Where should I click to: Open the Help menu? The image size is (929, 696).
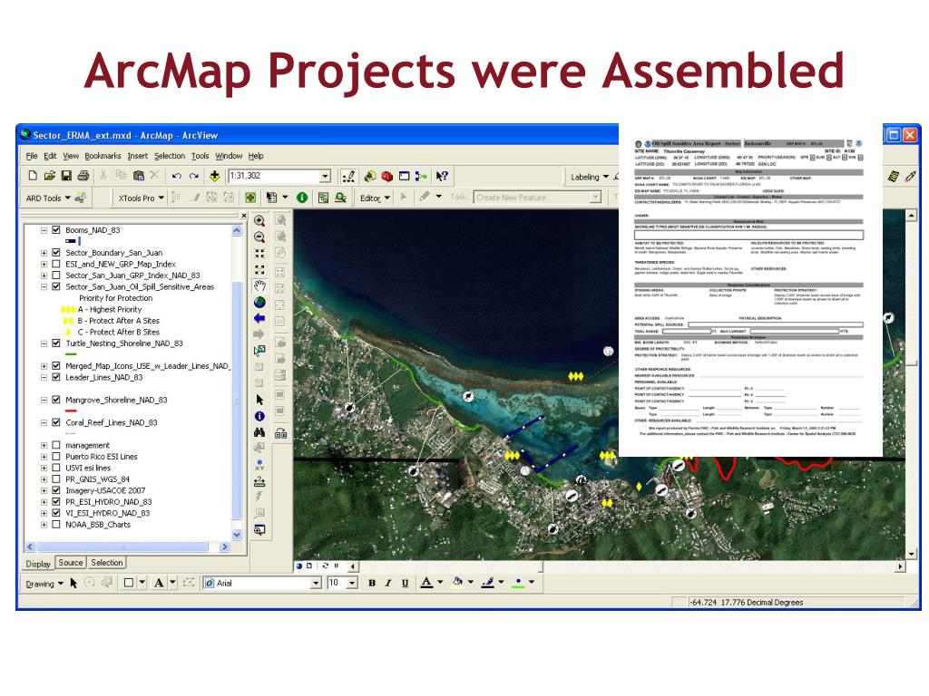pos(255,156)
